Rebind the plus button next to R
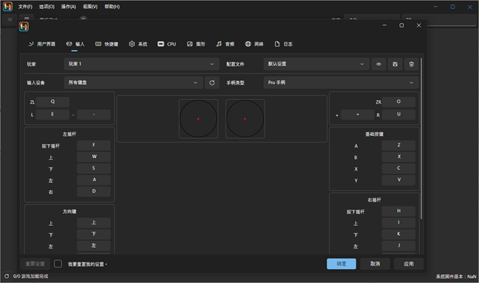 tap(357, 115)
